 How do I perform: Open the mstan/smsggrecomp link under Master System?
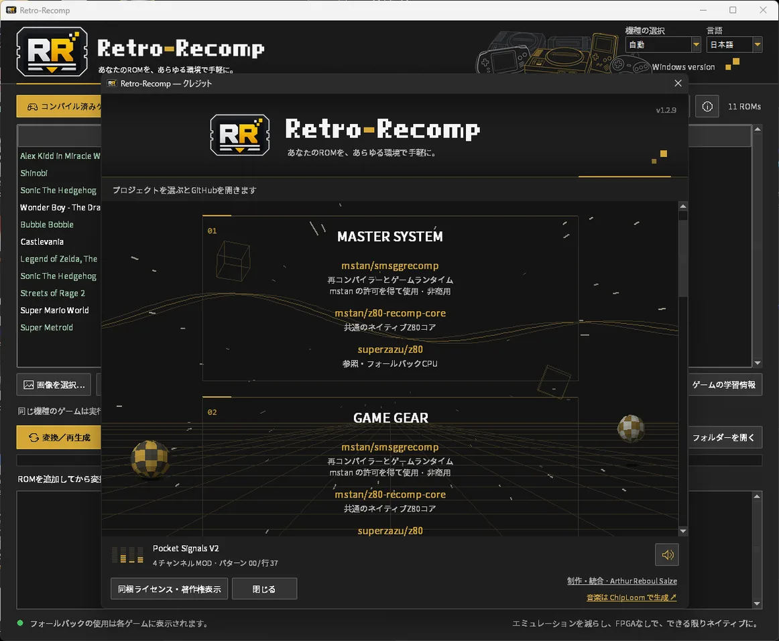click(390, 266)
